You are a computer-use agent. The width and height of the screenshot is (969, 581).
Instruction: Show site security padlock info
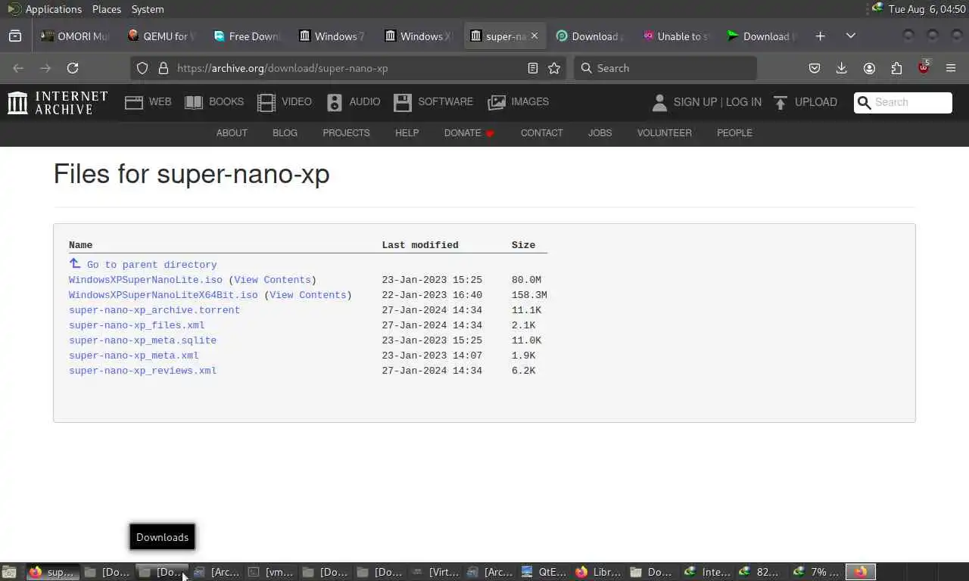[163, 68]
